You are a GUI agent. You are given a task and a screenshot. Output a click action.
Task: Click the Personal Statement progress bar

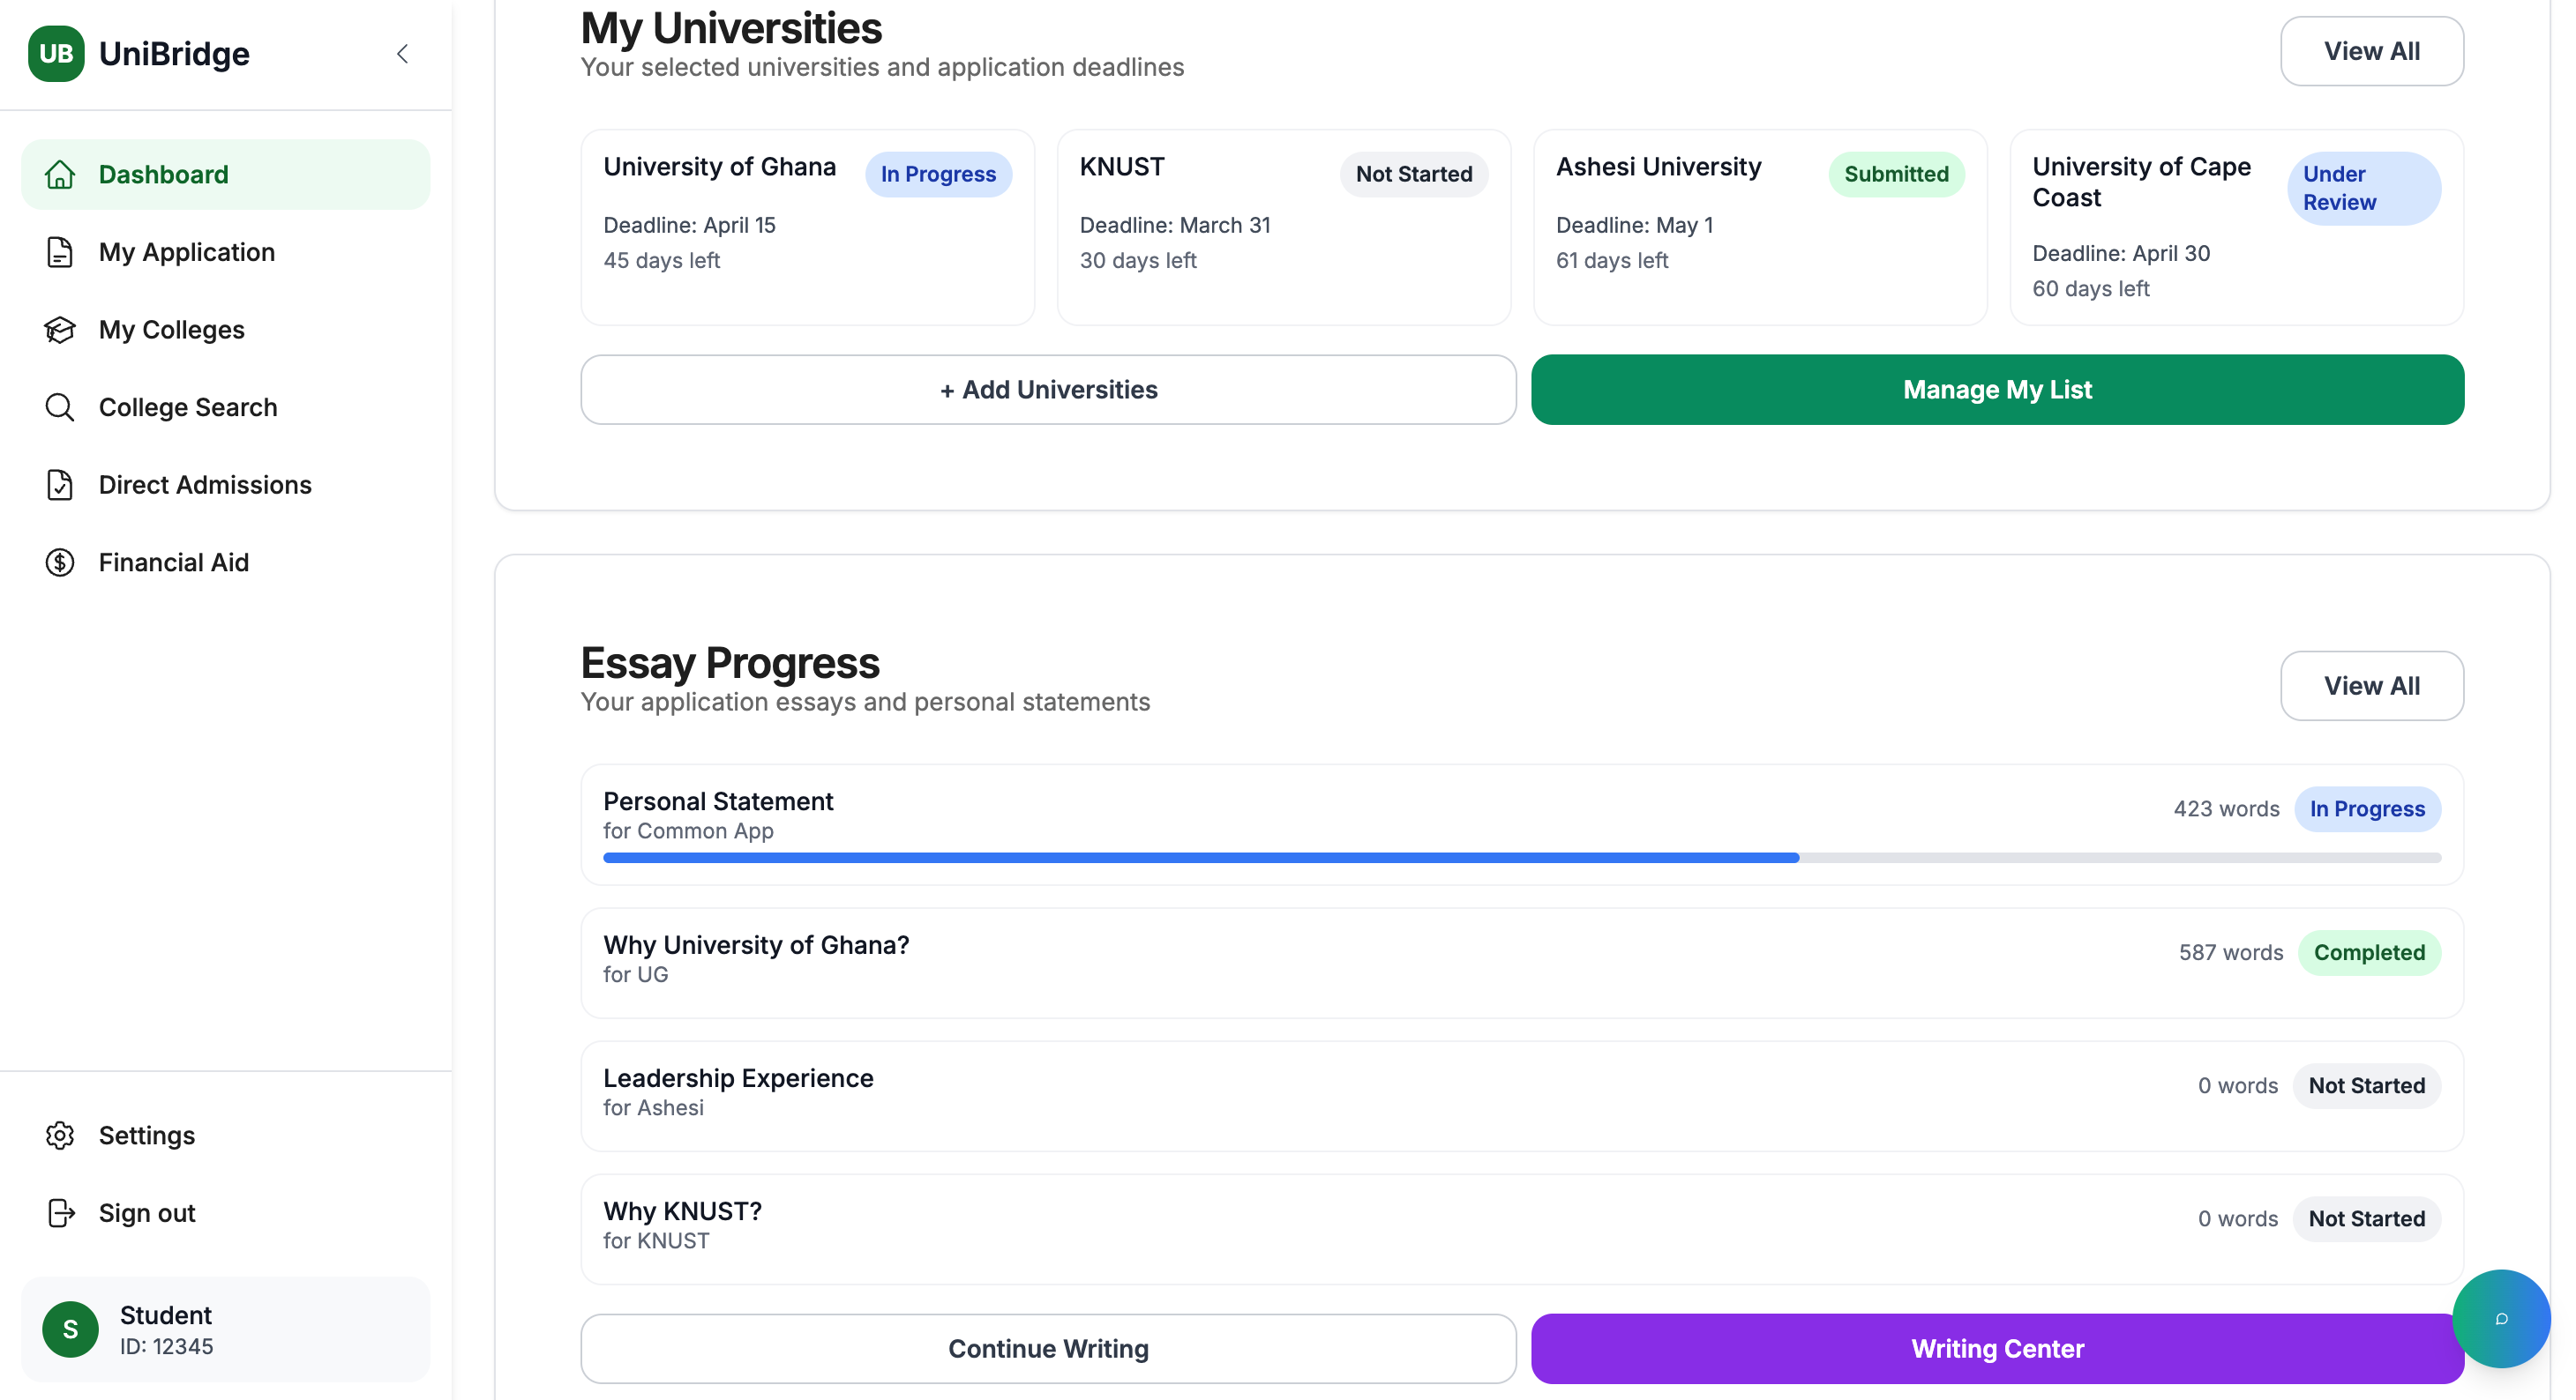pos(1521,859)
